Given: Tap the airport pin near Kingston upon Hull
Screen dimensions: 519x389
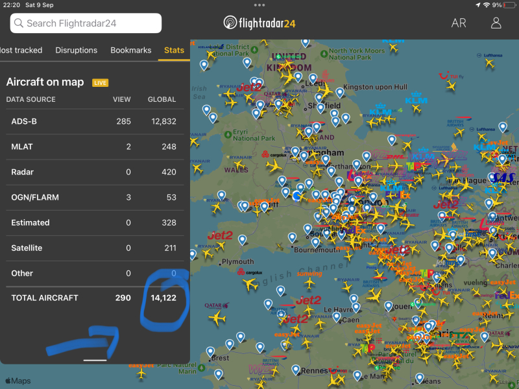Looking at the screenshot, I should coord(339,93).
